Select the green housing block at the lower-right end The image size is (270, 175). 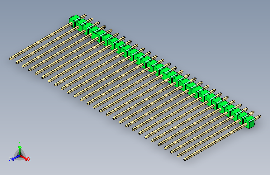click(x=249, y=122)
